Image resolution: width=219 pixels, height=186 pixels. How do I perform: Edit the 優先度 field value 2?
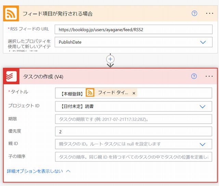(134, 132)
